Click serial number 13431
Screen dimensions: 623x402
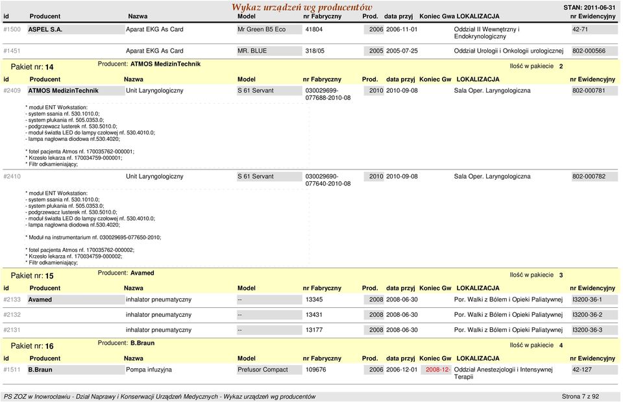pyautogui.click(x=314, y=315)
